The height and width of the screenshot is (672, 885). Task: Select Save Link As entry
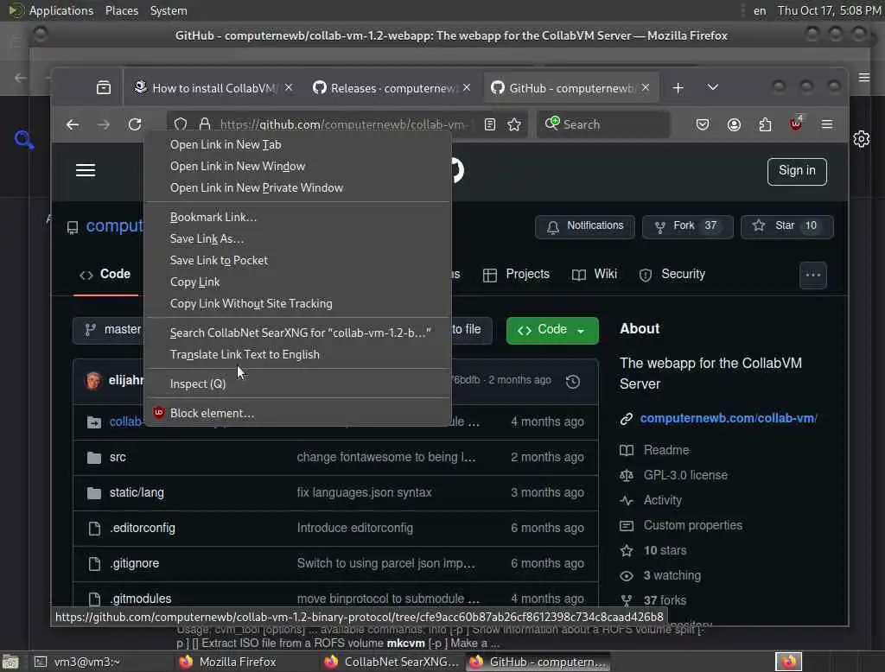click(x=297, y=238)
